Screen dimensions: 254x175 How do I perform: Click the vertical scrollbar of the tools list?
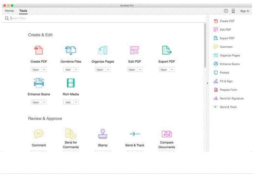pyautogui.click(x=205, y=45)
